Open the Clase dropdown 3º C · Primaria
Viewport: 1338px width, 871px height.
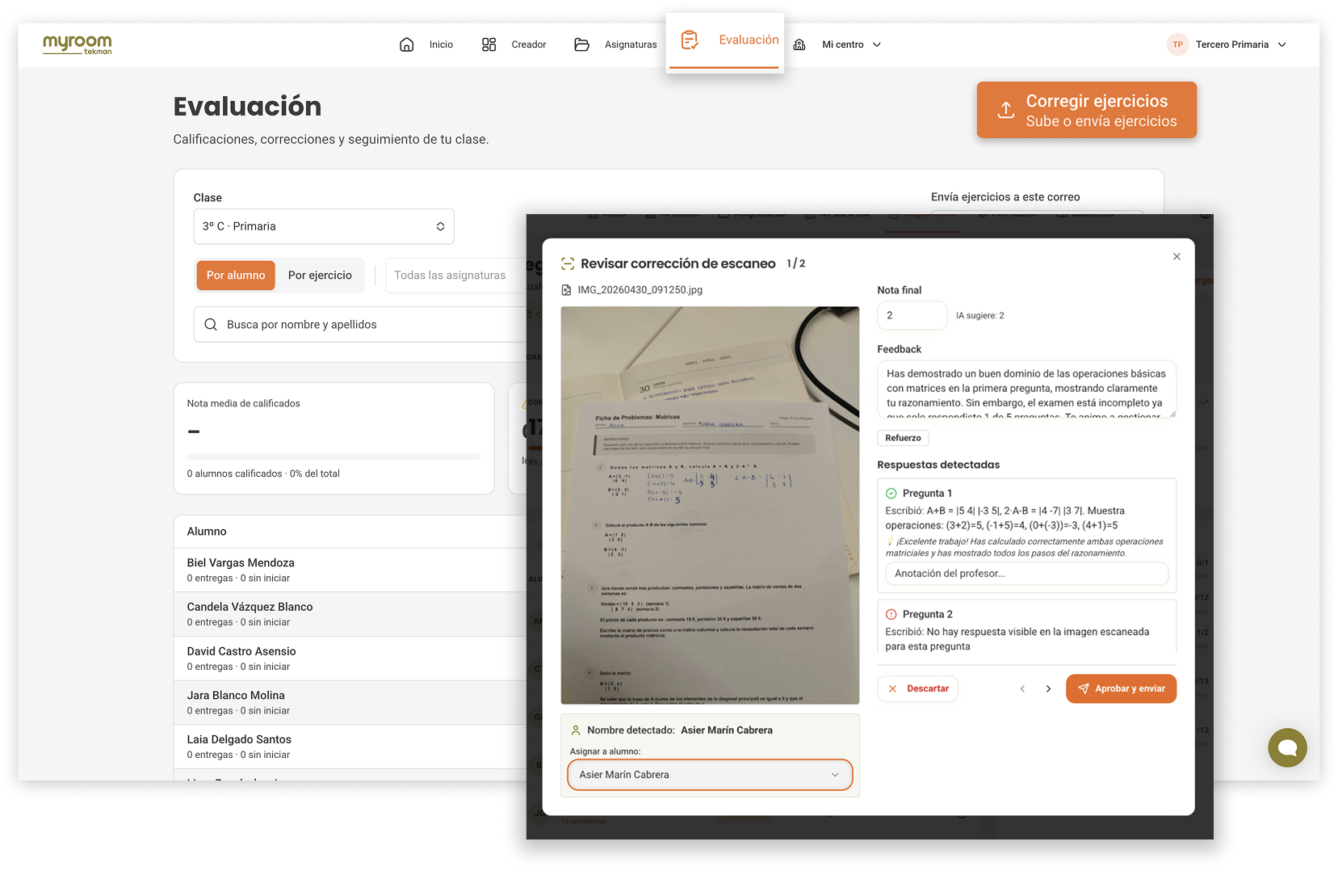(324, 226)
